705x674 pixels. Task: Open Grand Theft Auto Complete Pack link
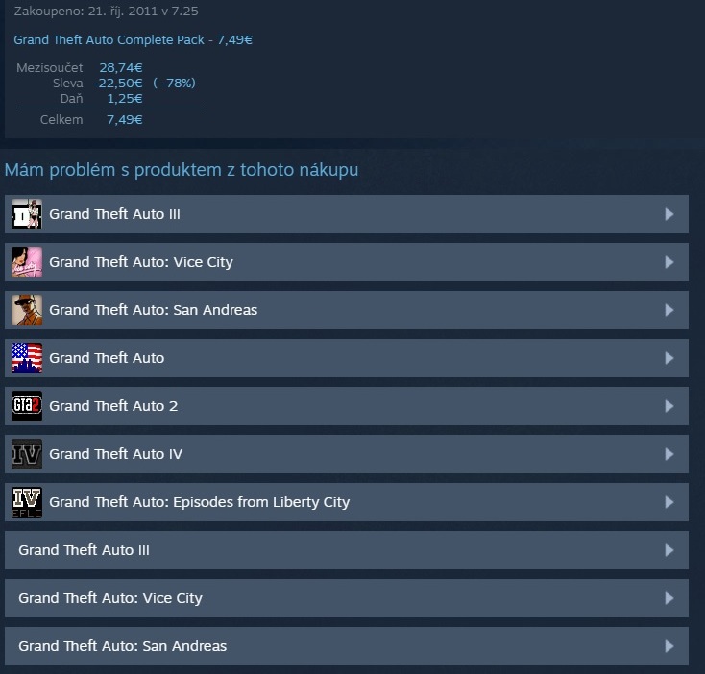point(133,40)
